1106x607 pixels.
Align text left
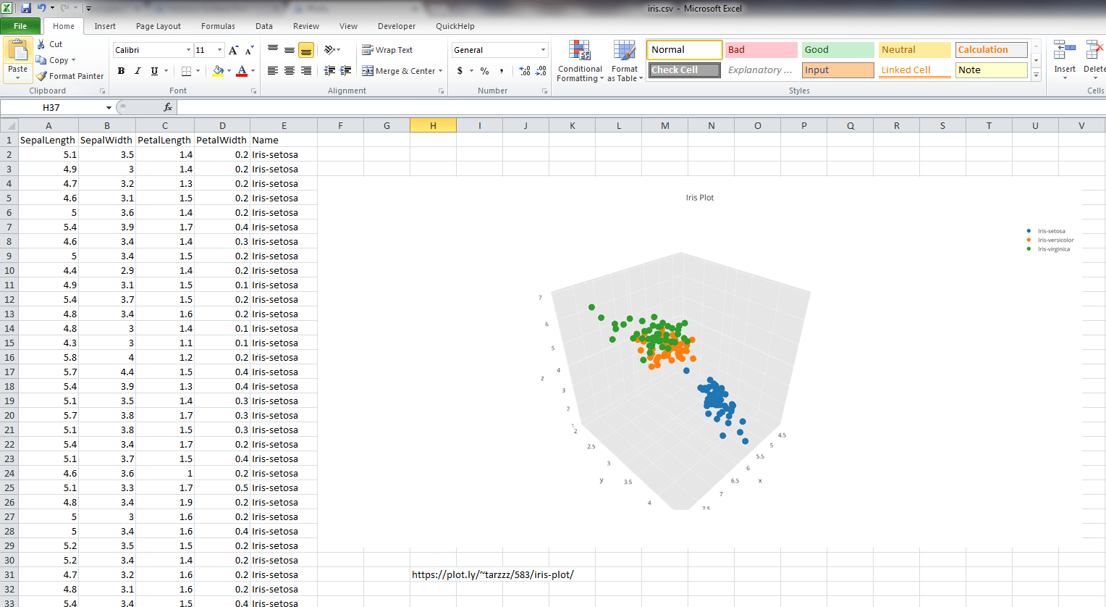pyautogui.click(x=273, y=71)
